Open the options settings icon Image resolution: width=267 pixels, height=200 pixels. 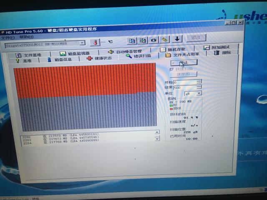tap(164, 40)
